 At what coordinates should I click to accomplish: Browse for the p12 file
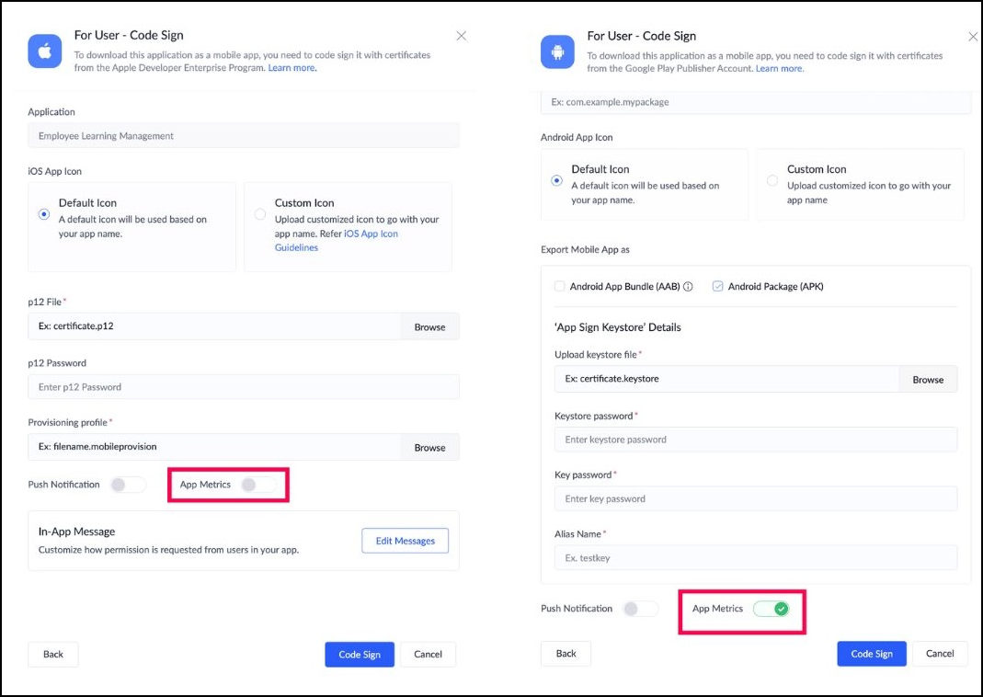coord(429,326)
